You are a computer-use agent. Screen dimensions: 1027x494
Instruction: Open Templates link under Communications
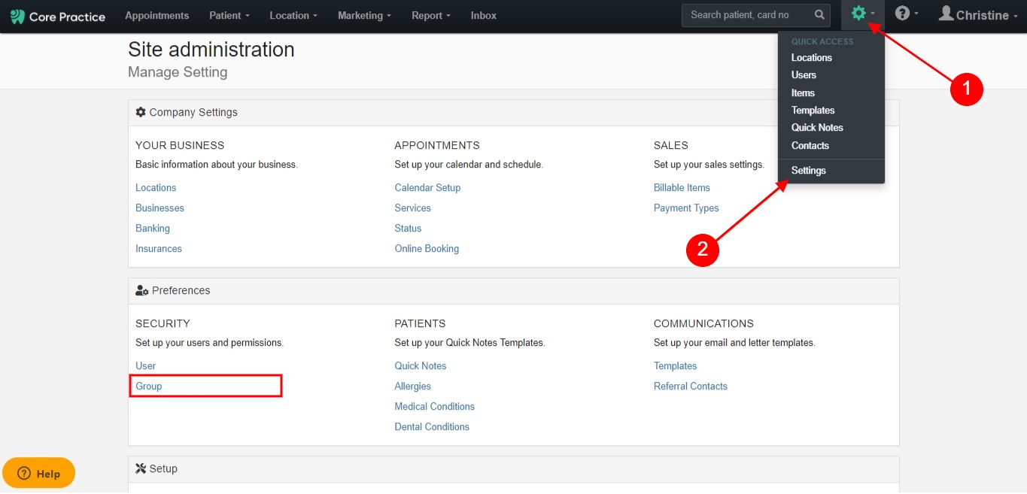point(676,366)
